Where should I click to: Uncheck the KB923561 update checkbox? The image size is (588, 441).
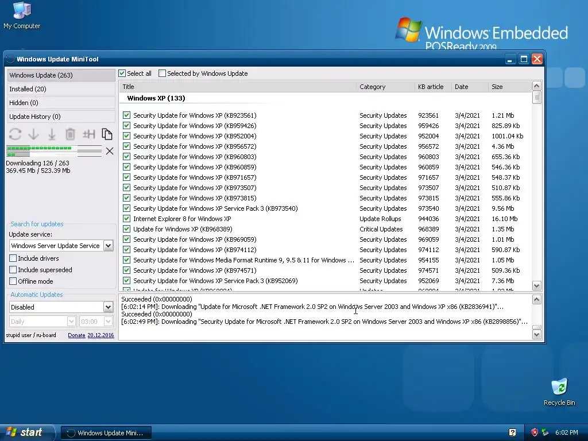(127, 115)
